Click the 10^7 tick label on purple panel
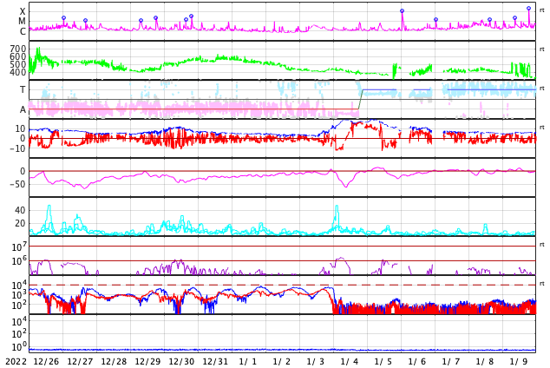The image size is (550, 368). (x=19, y=246)
